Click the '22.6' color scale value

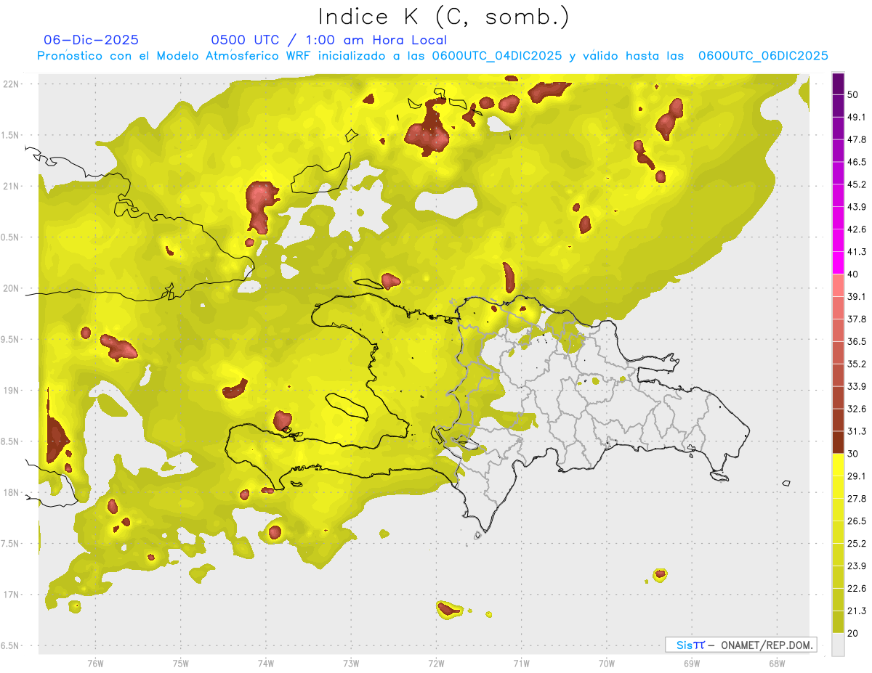coord(856,589)
